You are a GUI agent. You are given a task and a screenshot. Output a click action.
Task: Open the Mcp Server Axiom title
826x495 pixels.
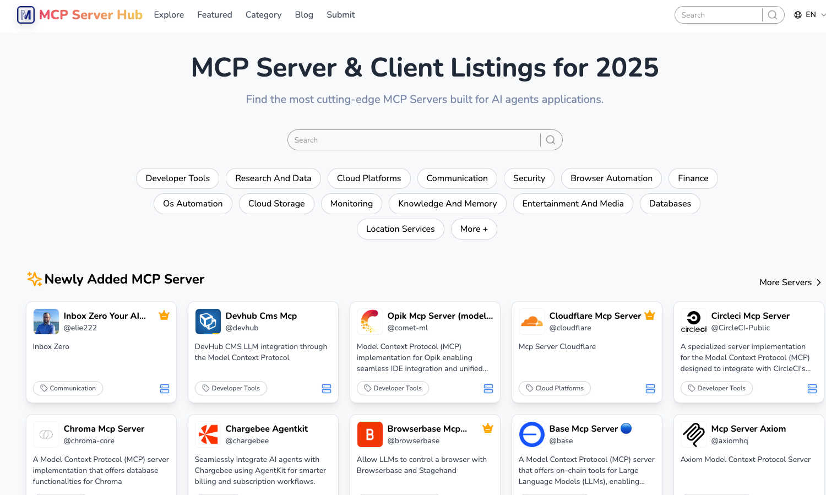(x=748, y=428)
